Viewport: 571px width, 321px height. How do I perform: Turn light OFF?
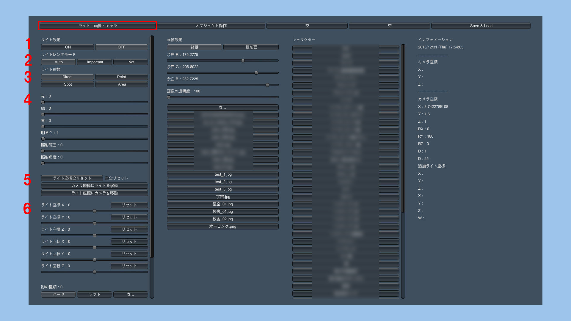point(121,47)
